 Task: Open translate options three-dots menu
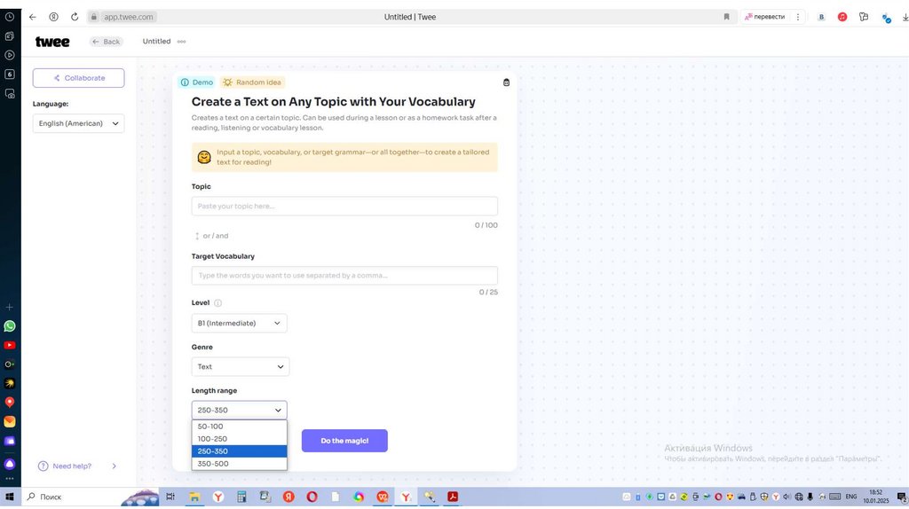coord(798,17)
